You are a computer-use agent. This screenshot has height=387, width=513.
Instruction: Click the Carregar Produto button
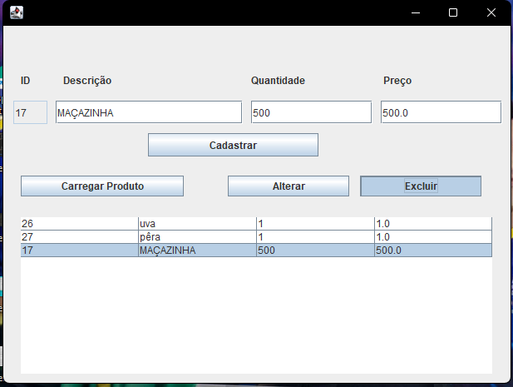(102, 186)
